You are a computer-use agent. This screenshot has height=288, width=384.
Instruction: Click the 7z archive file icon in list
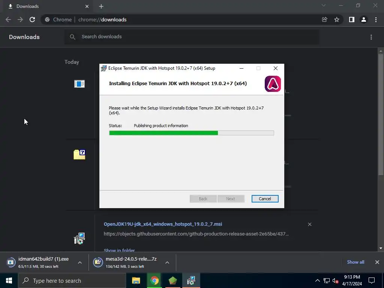click(79, 154)
